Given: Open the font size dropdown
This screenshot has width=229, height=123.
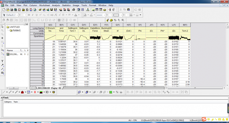Looking at the screenshot, I should pos(25,15).
